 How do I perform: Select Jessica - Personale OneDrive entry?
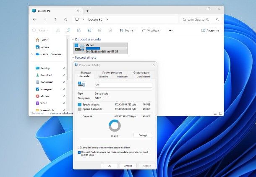click(x=49, y=54)
